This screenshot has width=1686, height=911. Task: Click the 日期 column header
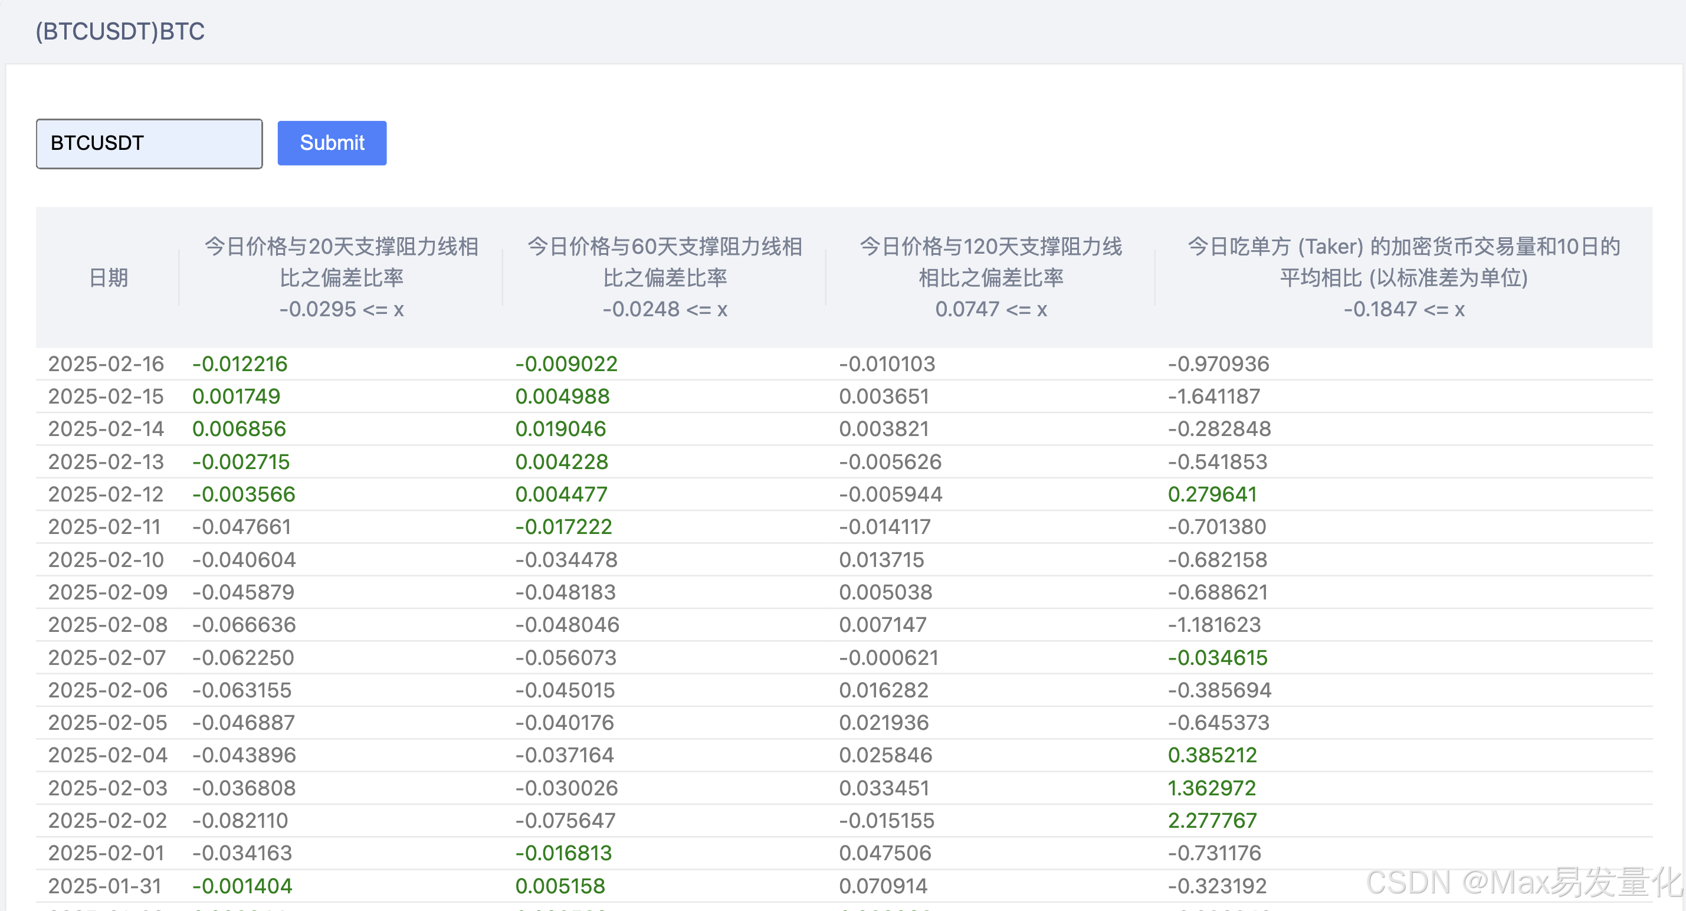pyautogui.click(x=108, y=277)
